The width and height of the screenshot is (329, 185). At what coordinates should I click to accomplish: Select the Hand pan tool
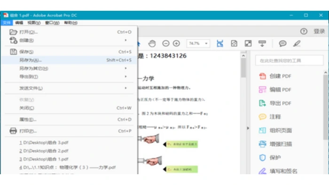pos(152,44)
